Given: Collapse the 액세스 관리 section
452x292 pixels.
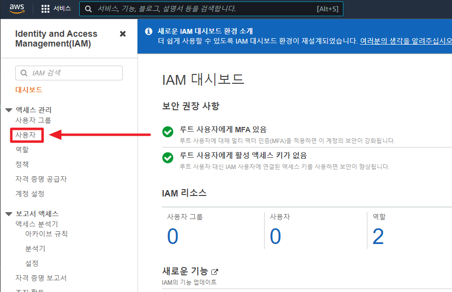Looking at the screenshot, I should (9, 110).
